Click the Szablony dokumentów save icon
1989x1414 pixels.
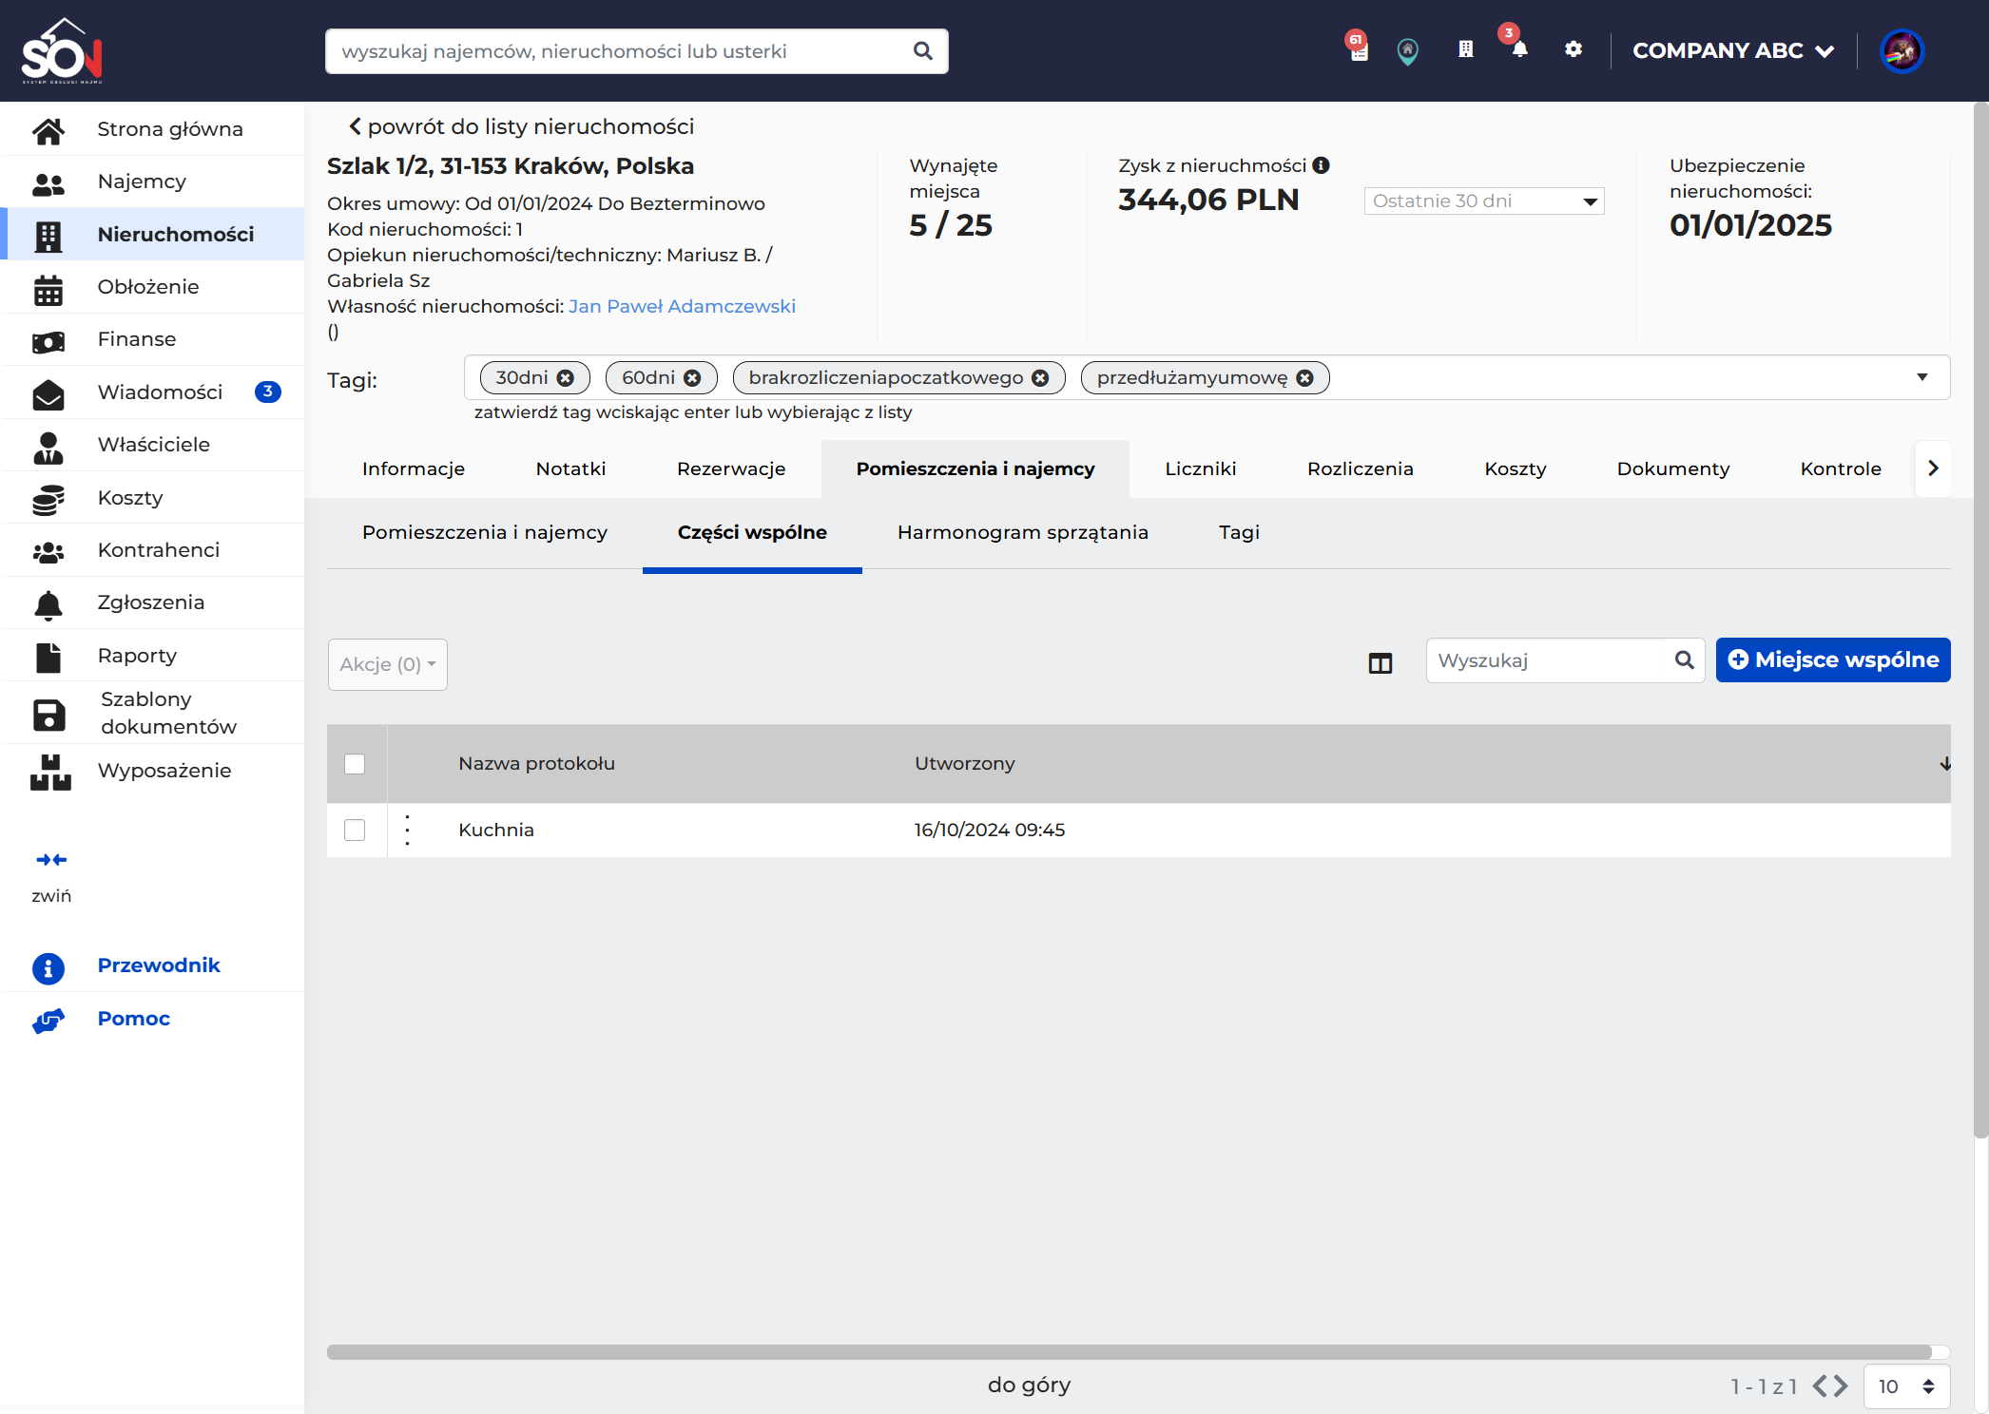click(x=49, y=715)
